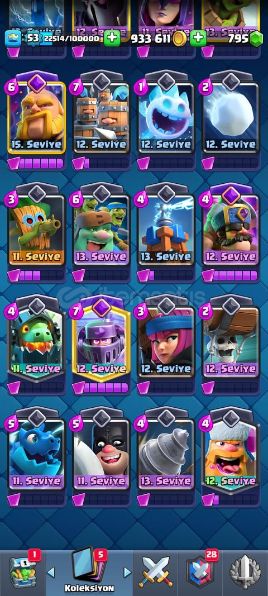Tap the Lumberjack card's upgrade progress bar
The width and height of the screenshot is (268, 596).
(231, 499)
